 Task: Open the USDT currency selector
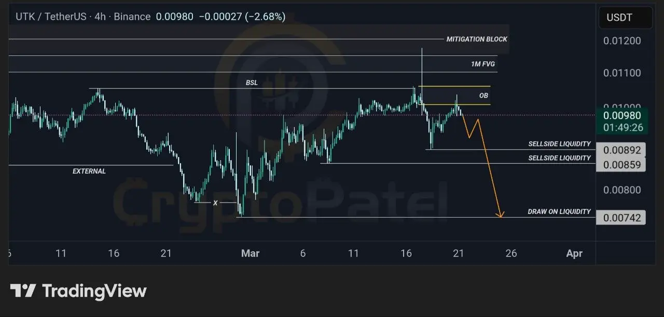[x=626, y=18]
